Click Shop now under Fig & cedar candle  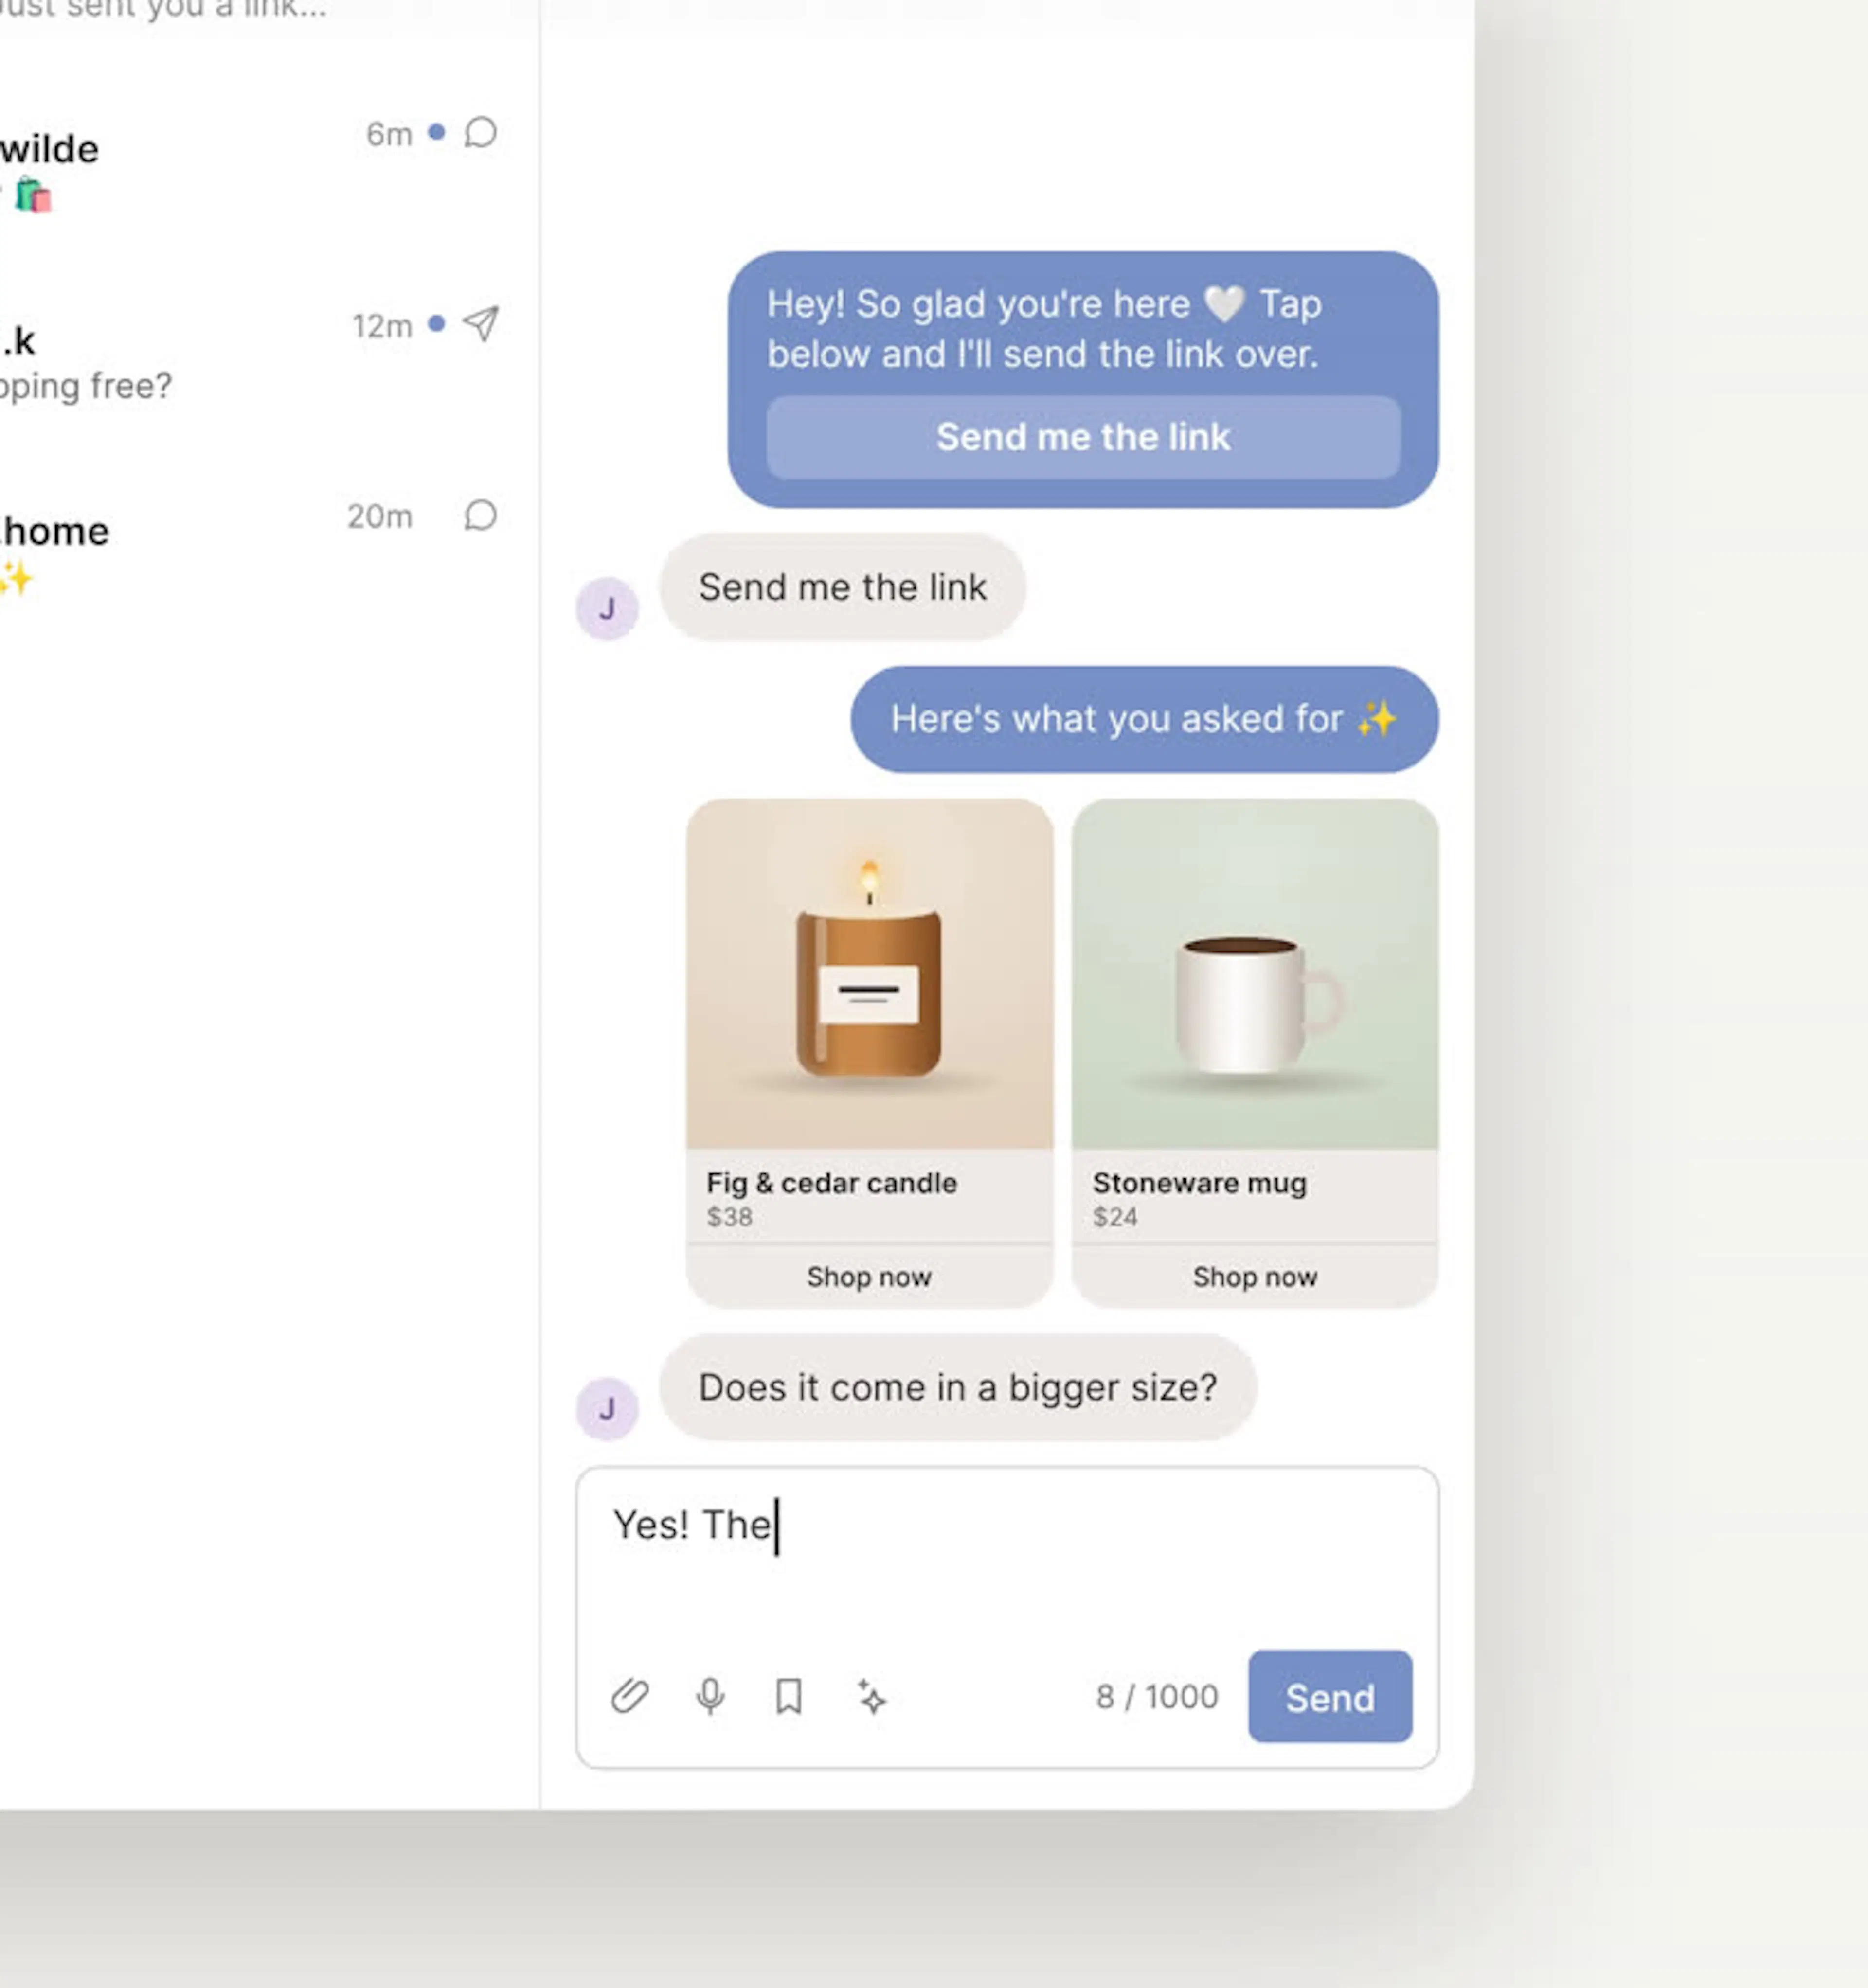[868, 1276]
